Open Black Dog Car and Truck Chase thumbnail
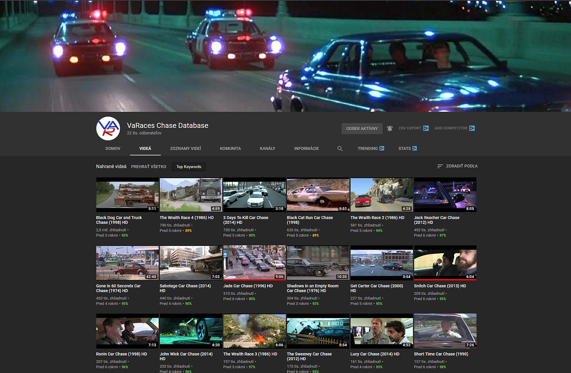The width and height of the screenshot is (571, 373). coord(127,195)
